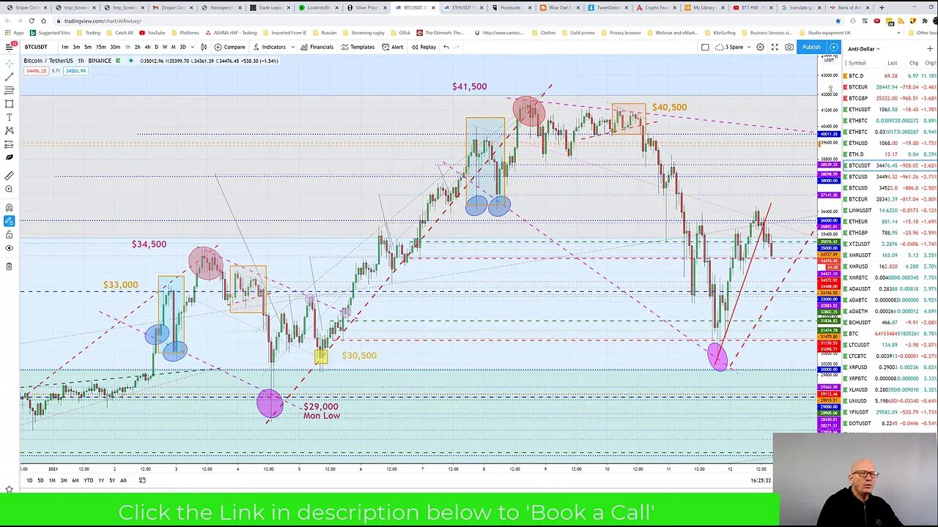Image resolution: width=938 pixels, height=527 pixels.
Task: Bookmark page with browser star icon
Action: click(838, 20)
